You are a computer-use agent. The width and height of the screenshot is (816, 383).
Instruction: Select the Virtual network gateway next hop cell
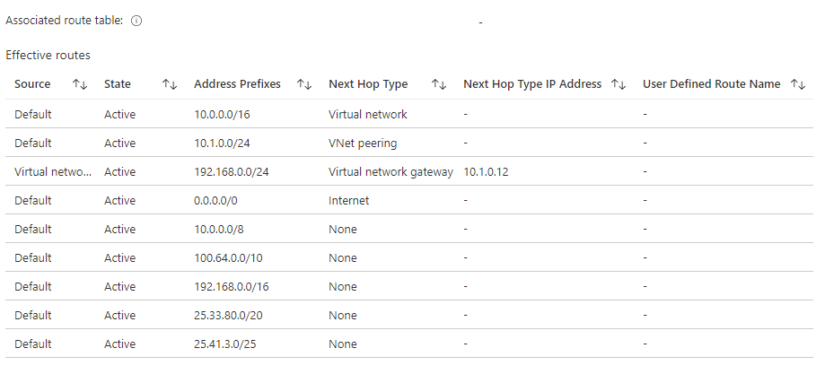click(390, 172)
